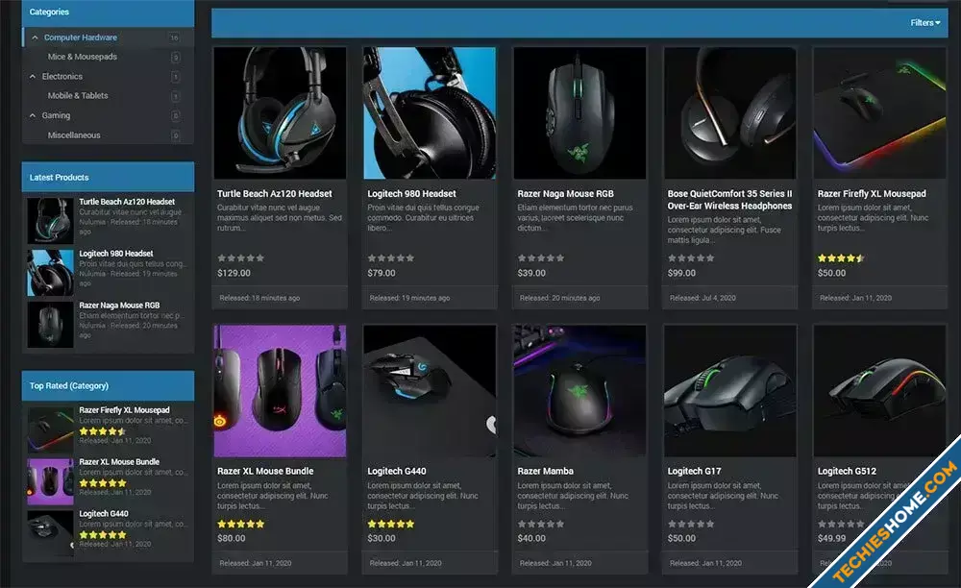Collapse the Gaming category chevron
The width and height of the screenshot is (961, 588).
(33, 115)
